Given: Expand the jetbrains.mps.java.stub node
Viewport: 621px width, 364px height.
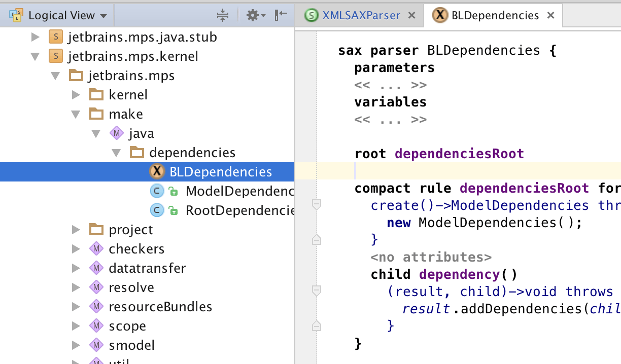Looking at the screenshot, I should 35,37.
